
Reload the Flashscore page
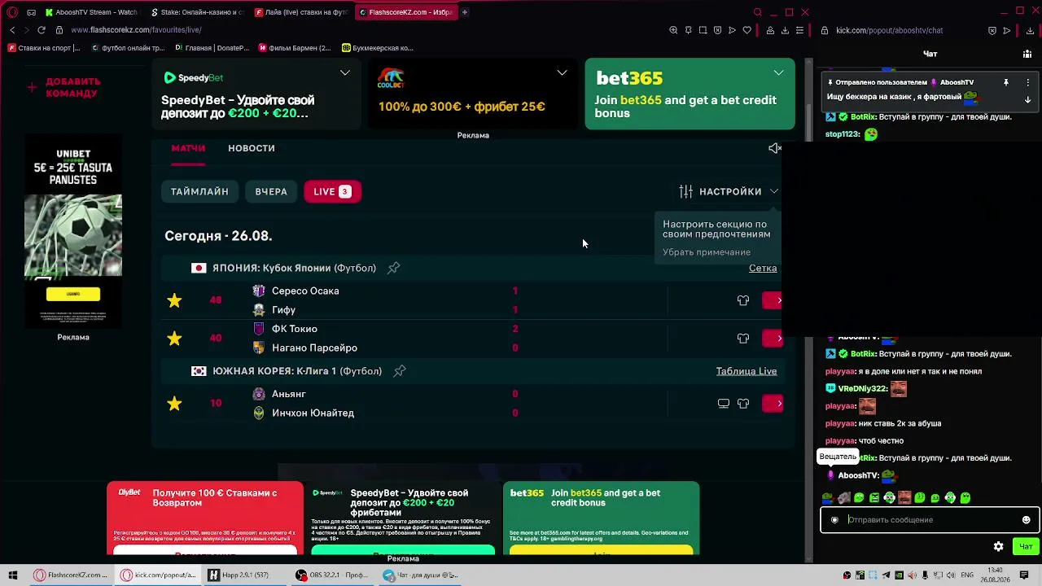(x=42, y=30)
